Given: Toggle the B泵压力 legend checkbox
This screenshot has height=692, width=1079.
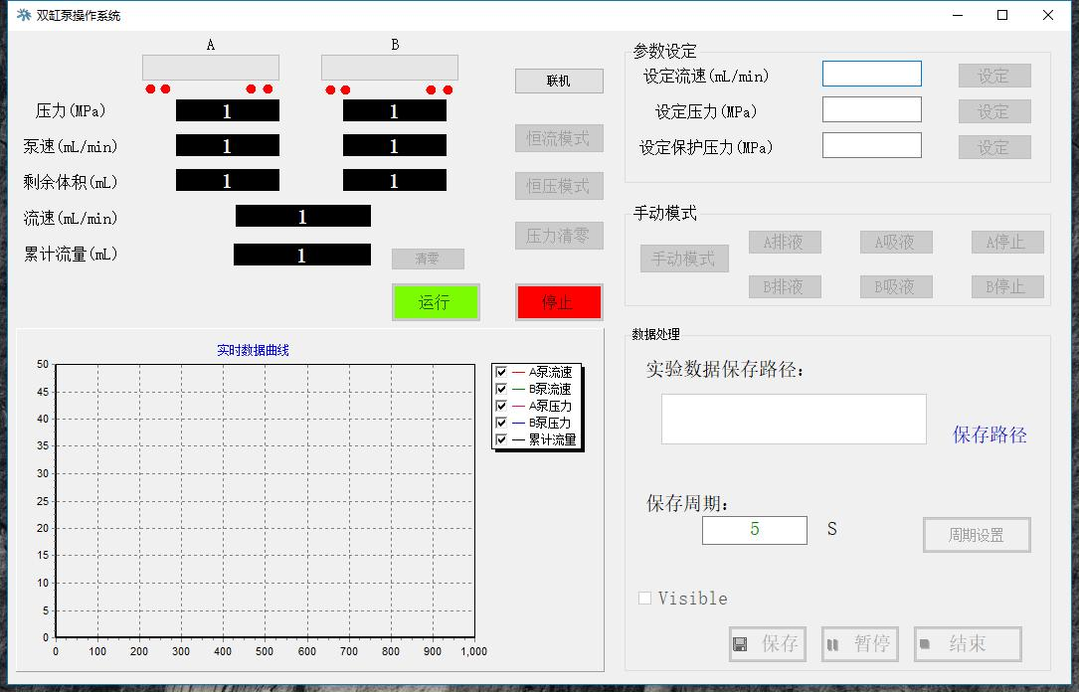Looking at the screenshot, I should (x=501, y=423).
